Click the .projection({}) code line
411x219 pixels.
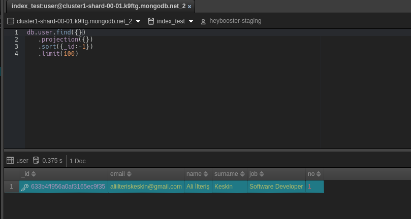66,40
